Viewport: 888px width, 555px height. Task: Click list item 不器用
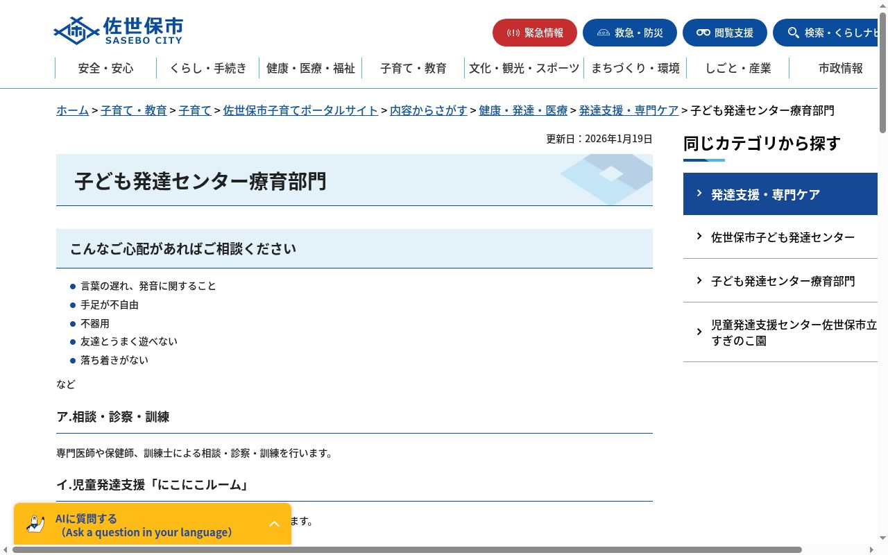pyautogui.click(x=95, y=323)
